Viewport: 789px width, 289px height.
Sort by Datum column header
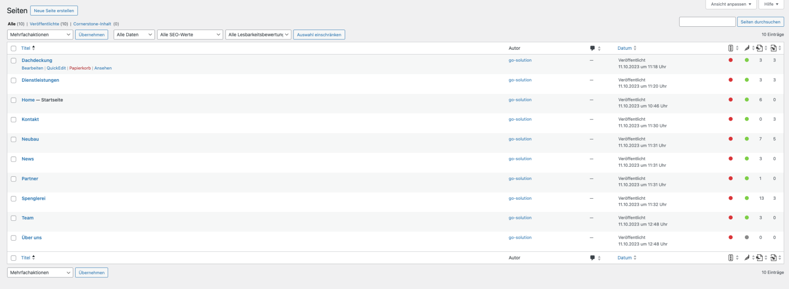tap(625, 48)
